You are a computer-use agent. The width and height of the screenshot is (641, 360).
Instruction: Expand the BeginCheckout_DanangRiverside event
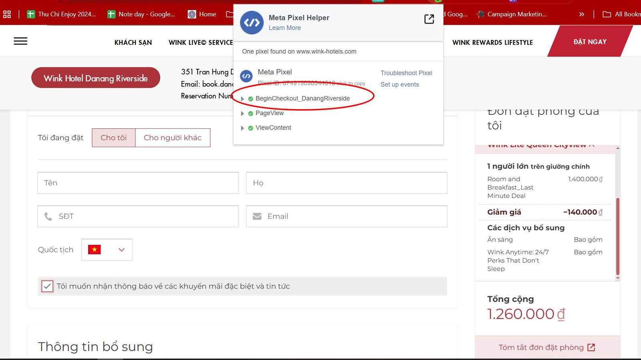242,99
